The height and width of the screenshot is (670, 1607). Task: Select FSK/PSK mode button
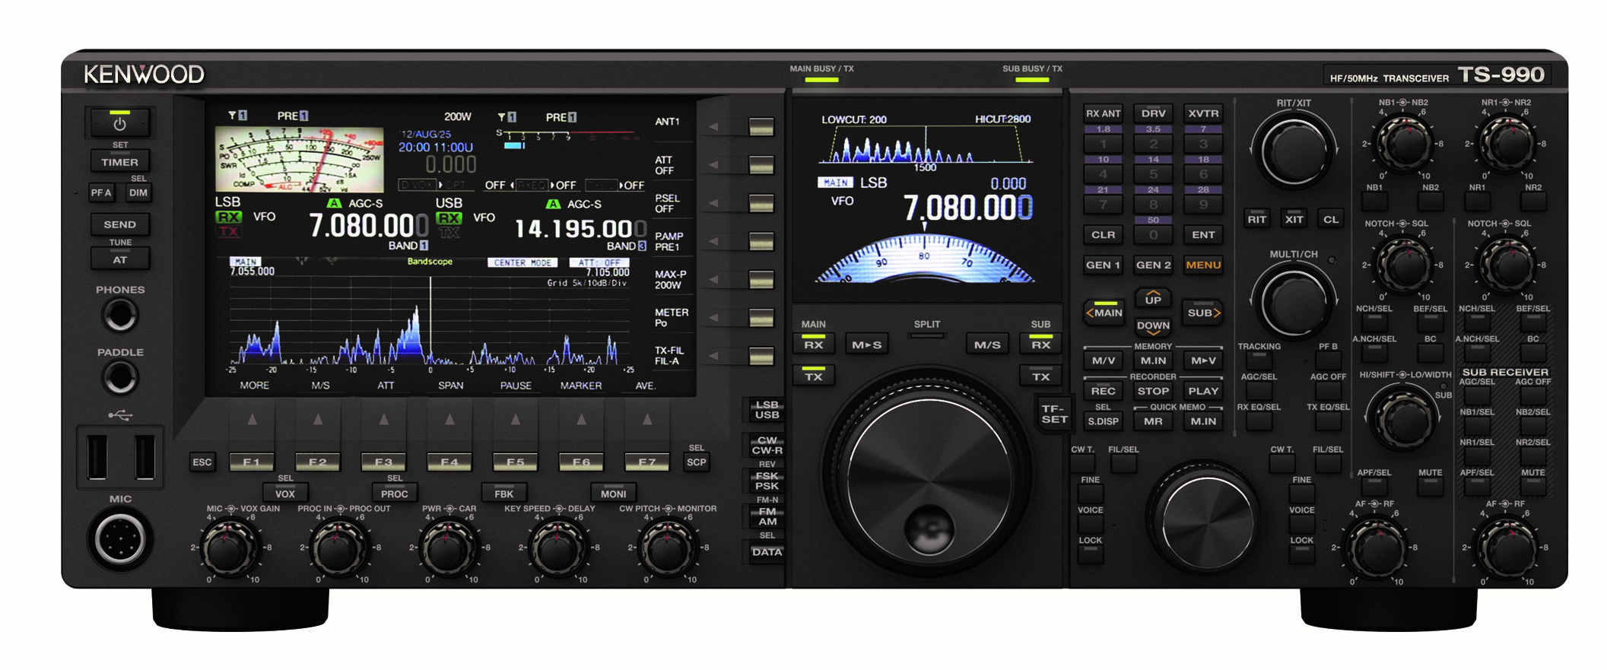[767, 481]
